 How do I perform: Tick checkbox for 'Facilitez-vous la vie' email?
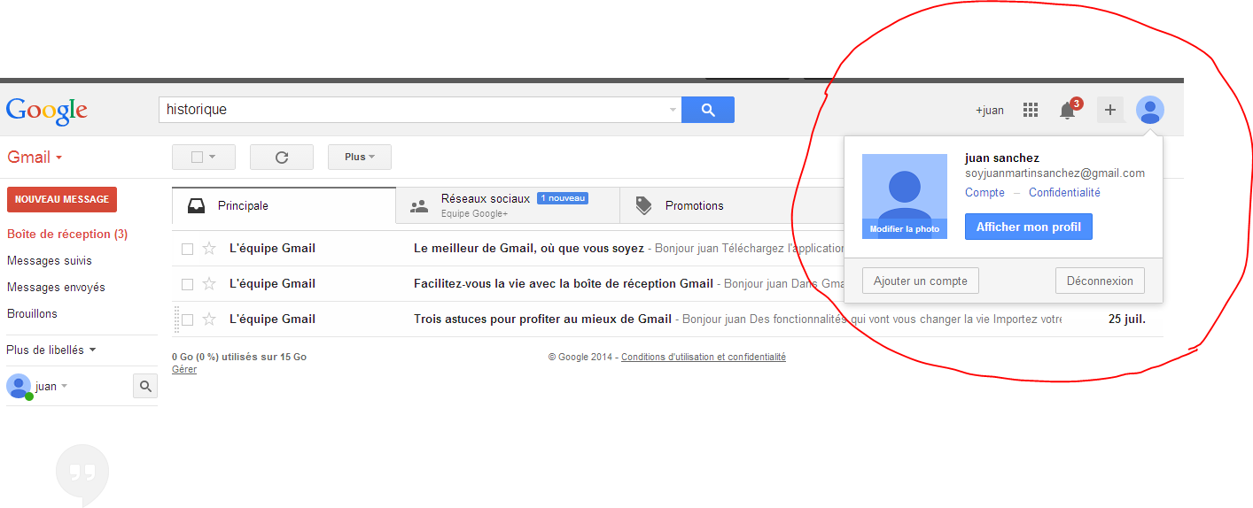click(187, 284)
